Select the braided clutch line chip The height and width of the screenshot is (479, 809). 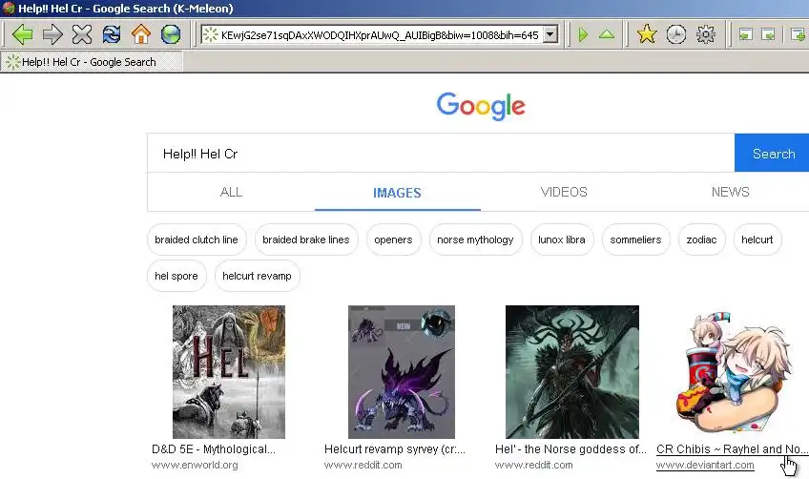(197, 239)
